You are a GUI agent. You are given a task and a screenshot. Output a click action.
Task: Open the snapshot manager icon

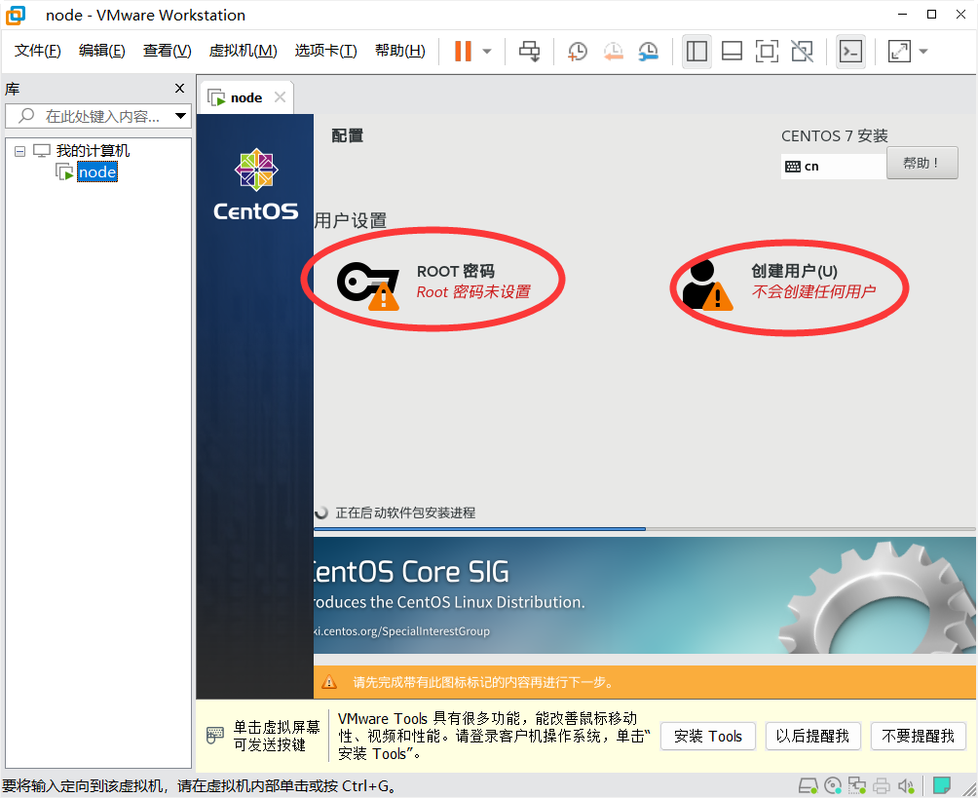point(648,52)
